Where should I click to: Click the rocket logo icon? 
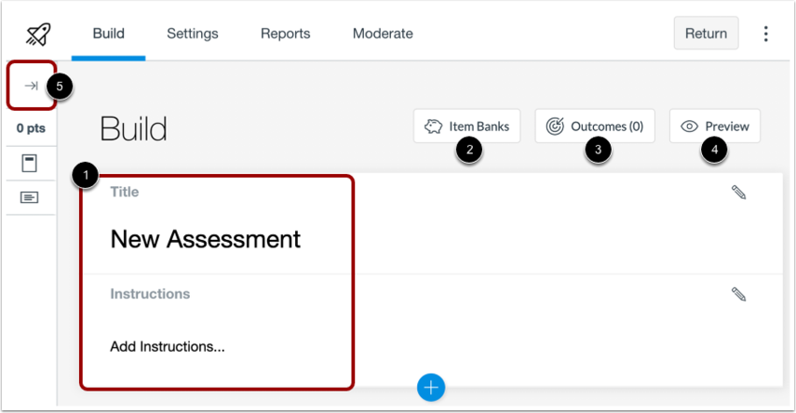[38, 34]
